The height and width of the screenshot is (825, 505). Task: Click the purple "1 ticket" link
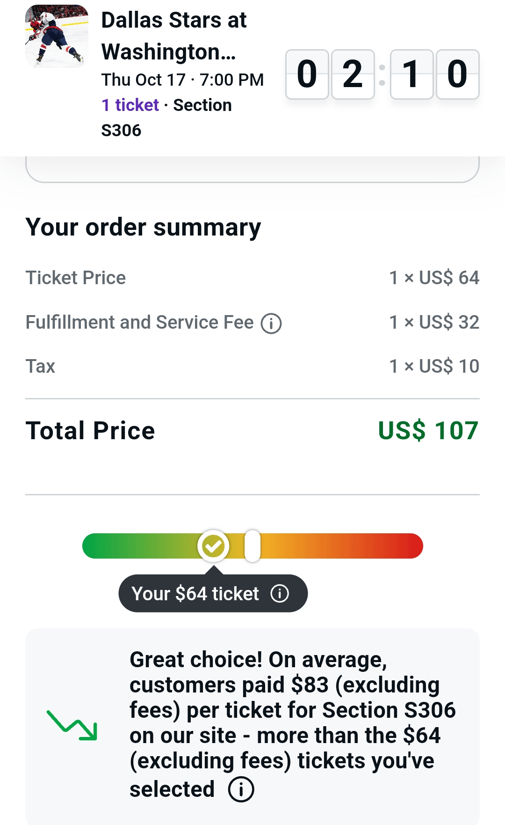point(130,105)
